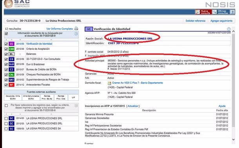Collapse the search results section by document
This screenshot has width=239, height=148.
coord(76,34)
